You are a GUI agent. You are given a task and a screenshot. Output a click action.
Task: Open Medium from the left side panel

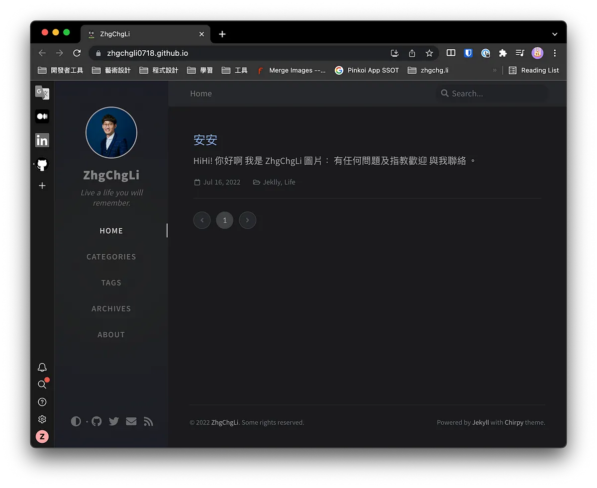[x=42, y=116]
